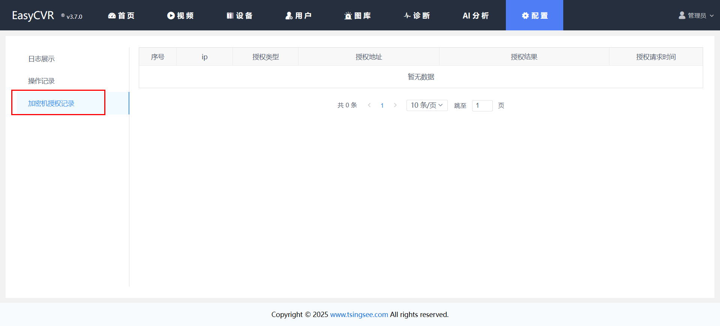The image size is (720, 326).
Task: Open the 10 条/页 page size dropdown
Action: coord(427,105)
